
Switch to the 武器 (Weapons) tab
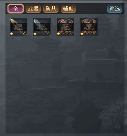coord(33,9)
